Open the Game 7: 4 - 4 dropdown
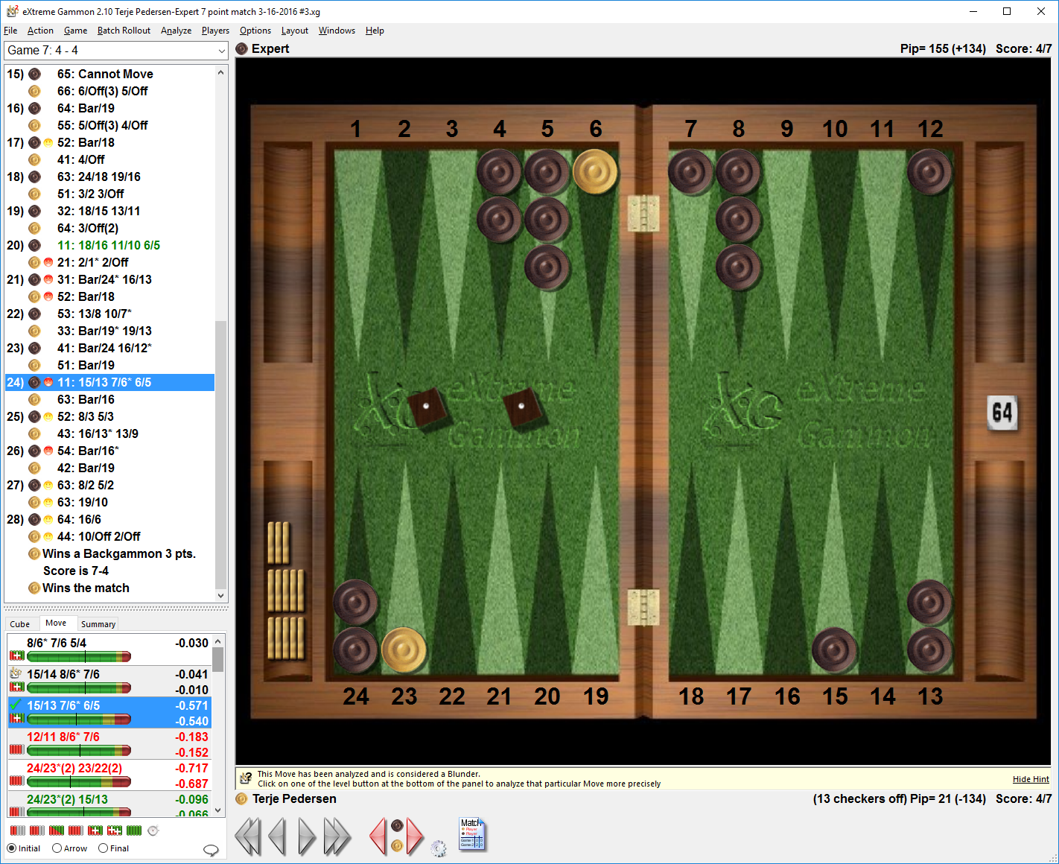 point(116,51)
